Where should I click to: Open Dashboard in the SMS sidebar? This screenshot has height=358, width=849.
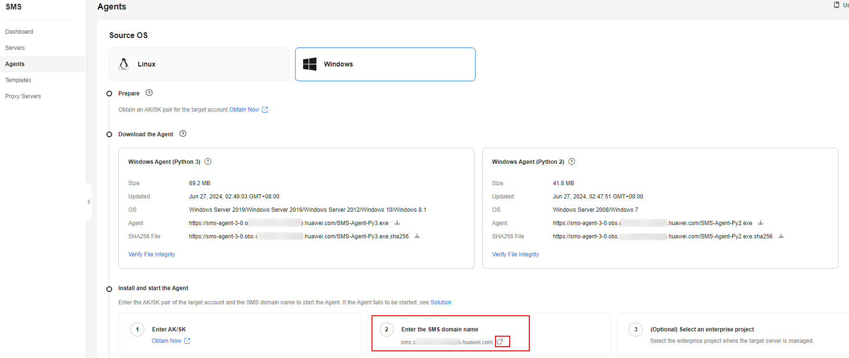tap(19, 32)
